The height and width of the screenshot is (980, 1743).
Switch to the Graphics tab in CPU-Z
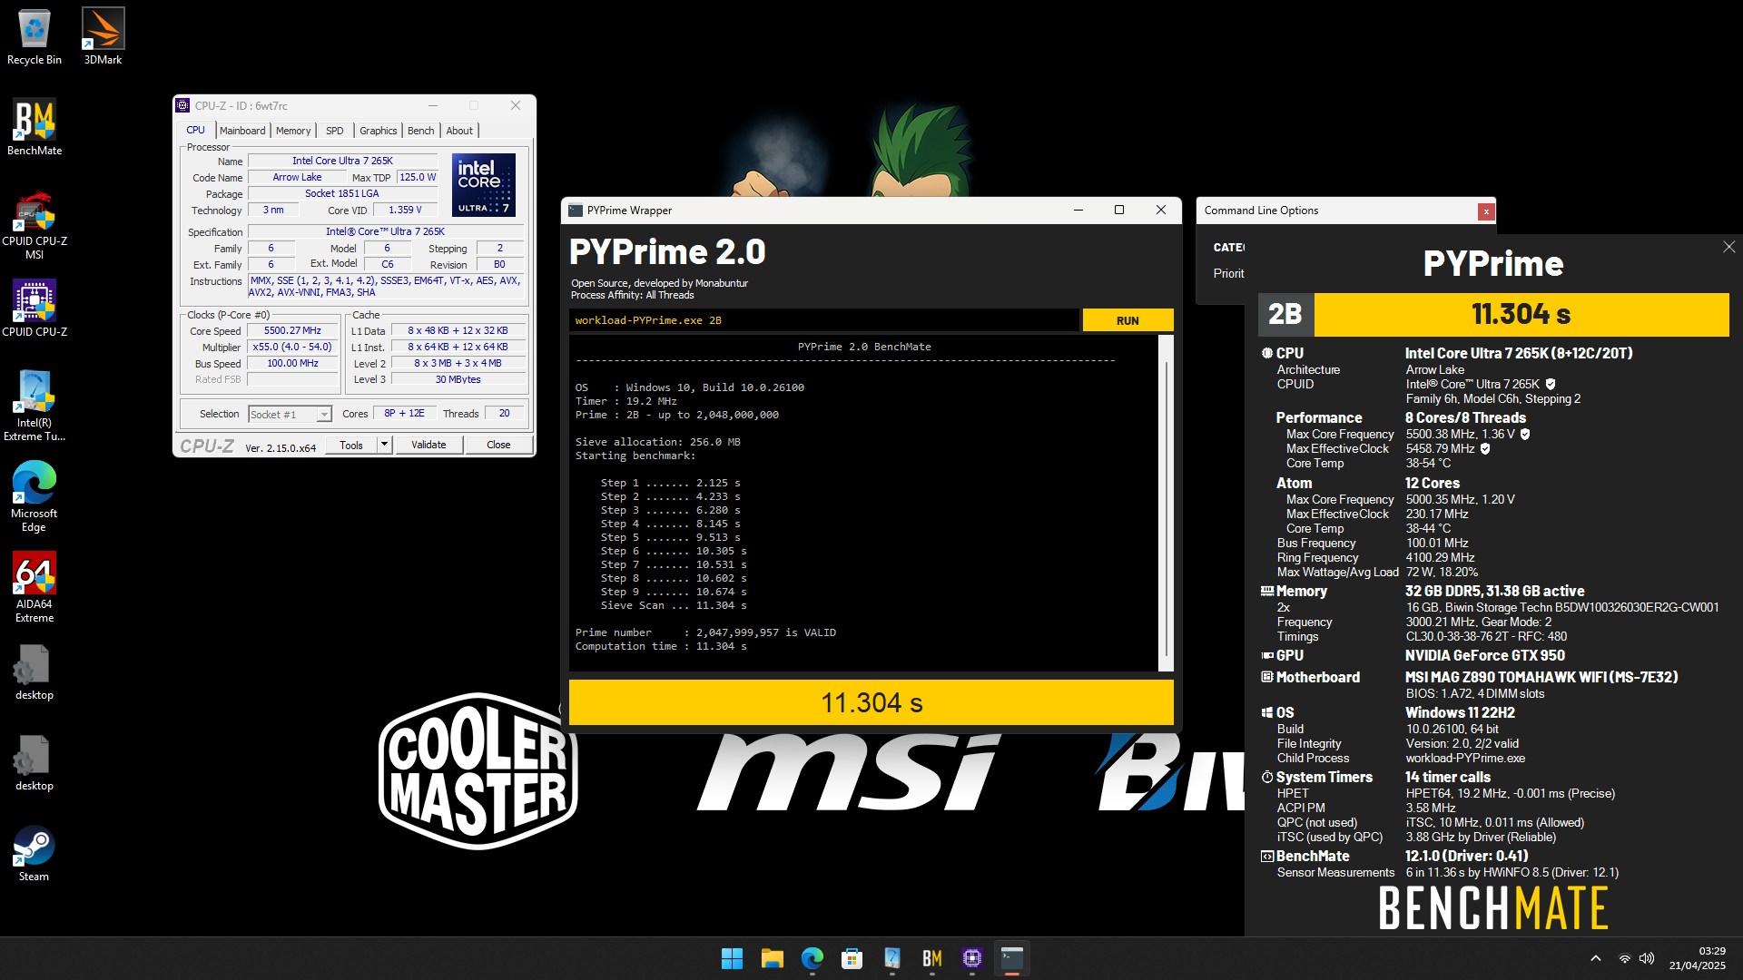(378, 131)
